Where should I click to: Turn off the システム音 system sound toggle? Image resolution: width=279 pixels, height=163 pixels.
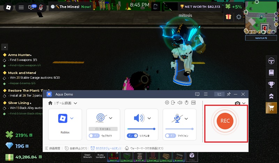pos(133,136)
